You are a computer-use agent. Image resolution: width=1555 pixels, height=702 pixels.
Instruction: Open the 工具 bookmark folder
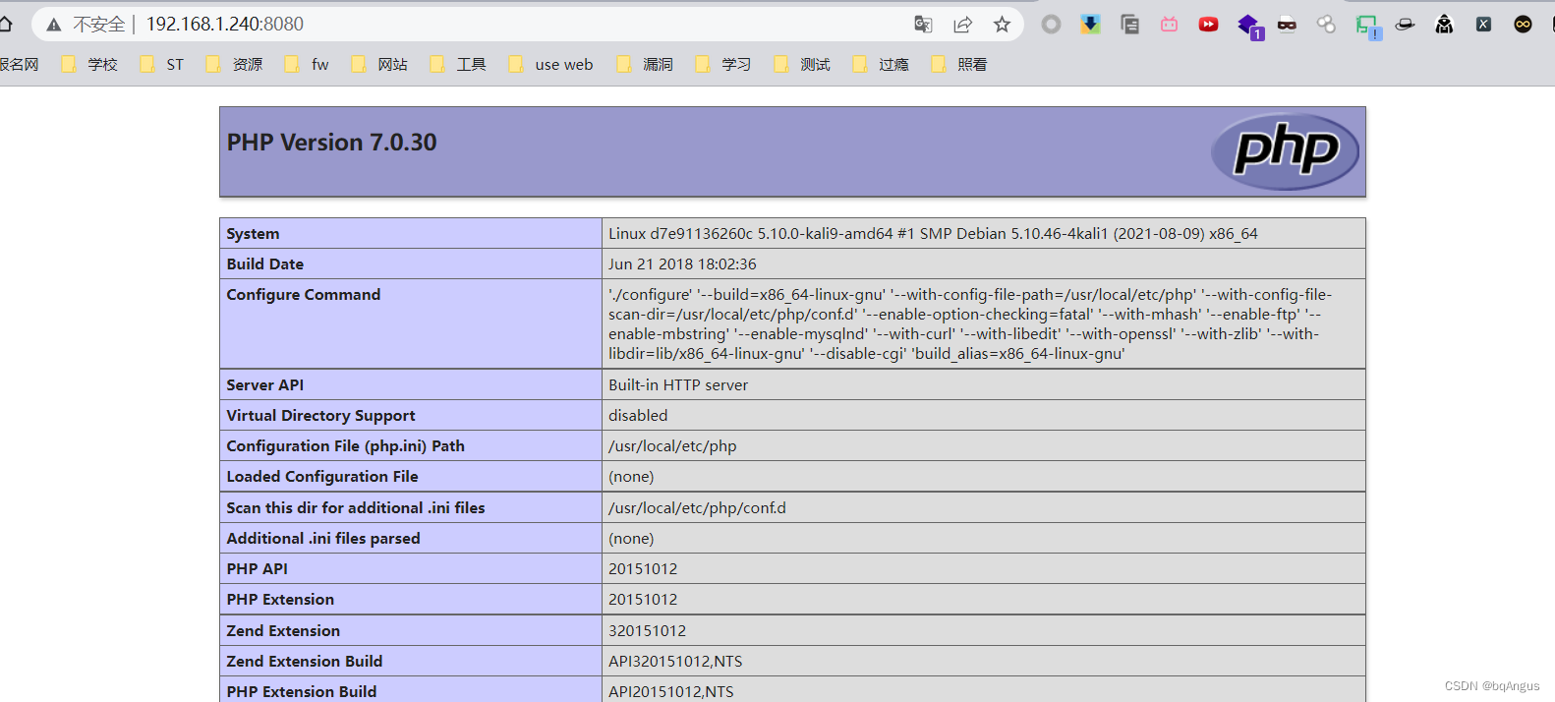[x=458, y=64]
